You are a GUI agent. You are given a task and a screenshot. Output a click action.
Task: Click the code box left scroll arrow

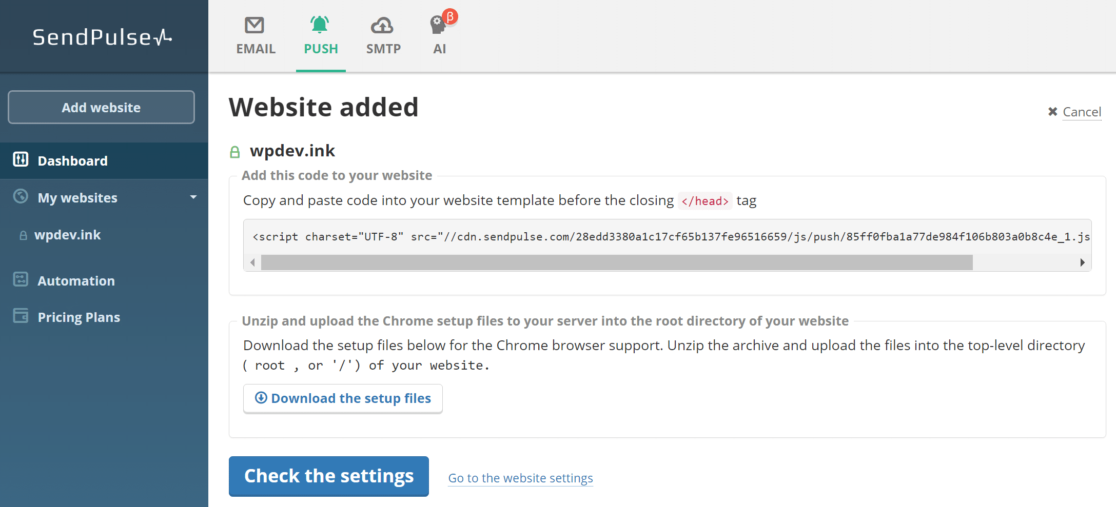click(x=252, y=262)
